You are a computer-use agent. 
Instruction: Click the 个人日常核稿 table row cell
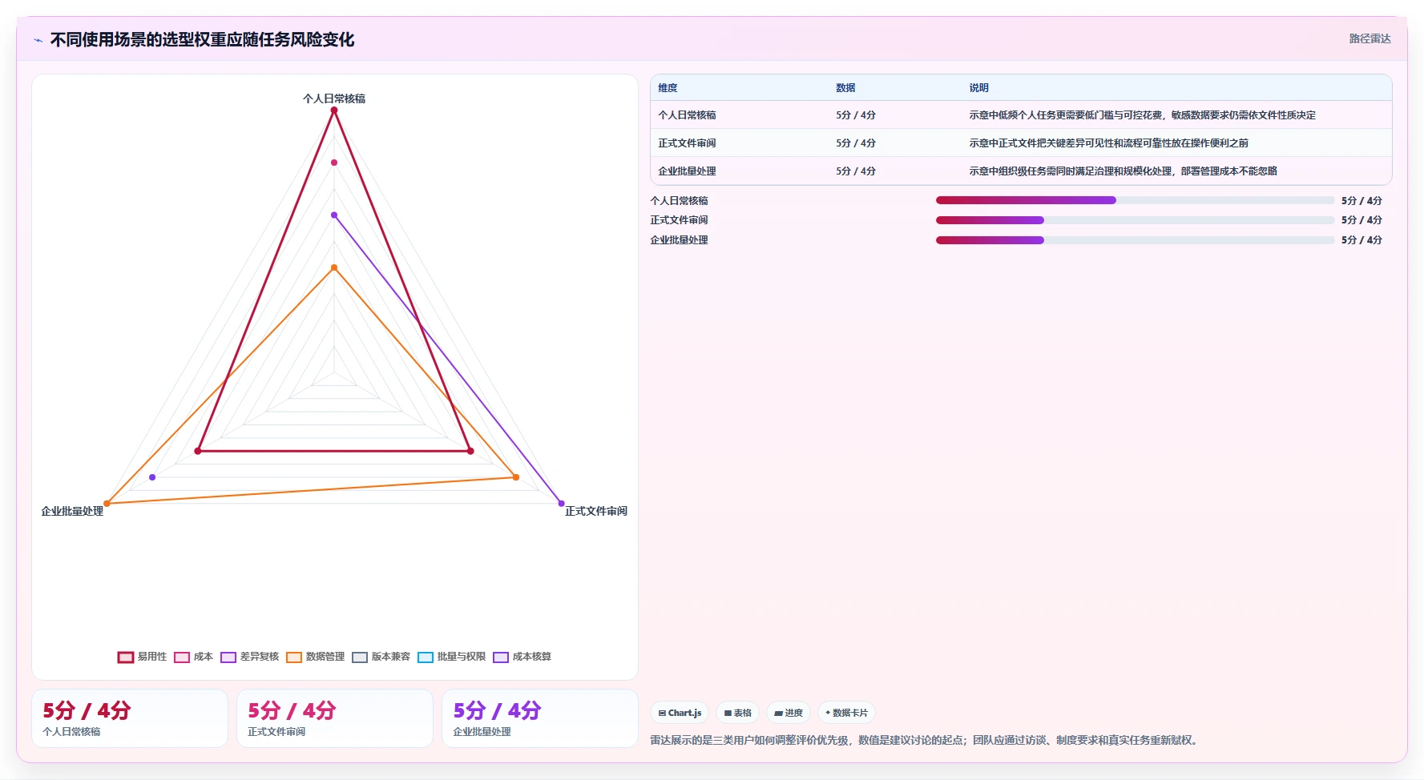[x=687, y=115]
